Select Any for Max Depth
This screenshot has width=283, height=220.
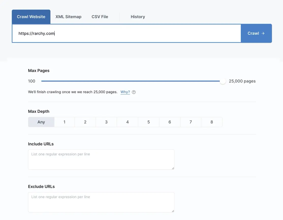point(41,122)
